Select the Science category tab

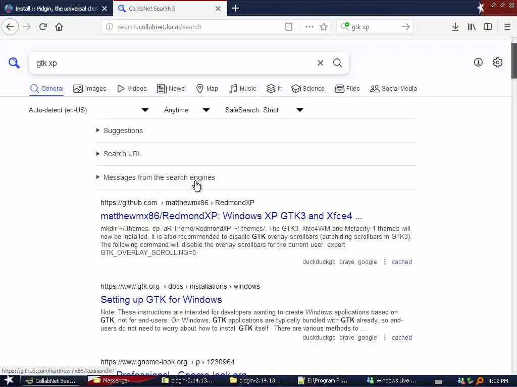[307, 89]
